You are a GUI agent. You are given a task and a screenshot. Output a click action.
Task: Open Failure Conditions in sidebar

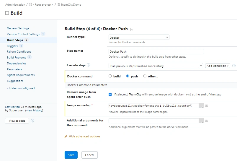(19, 52)
